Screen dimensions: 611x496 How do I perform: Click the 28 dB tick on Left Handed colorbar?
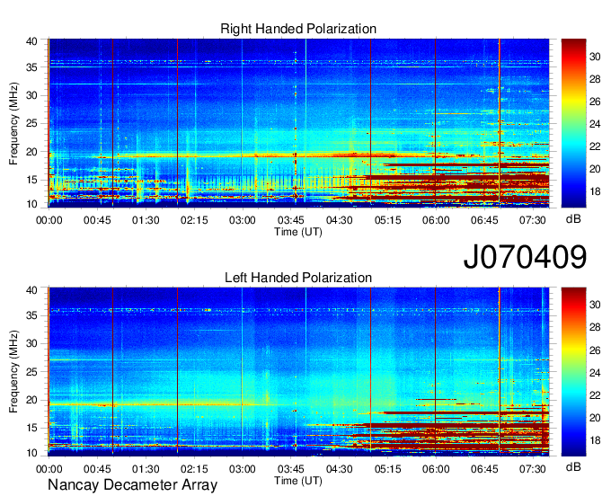pos(595,328)
